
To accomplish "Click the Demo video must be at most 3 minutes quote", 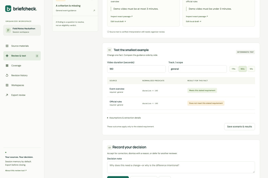I will pyautogui.click(x=136, y=9).
